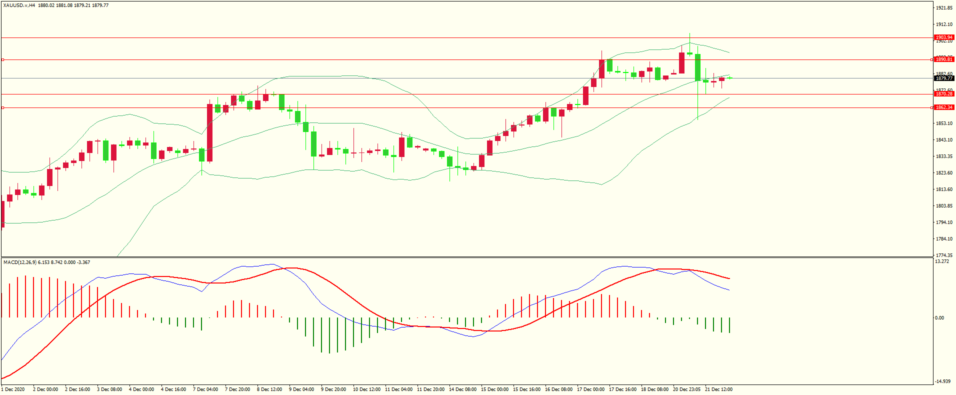Click the MACD 13.272 scale maximum
Viewport: 956px width, 395px height.
(942, 261)
